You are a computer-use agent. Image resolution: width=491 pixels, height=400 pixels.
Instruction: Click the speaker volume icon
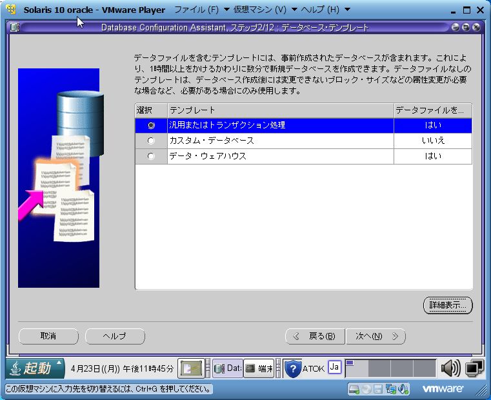450,368
